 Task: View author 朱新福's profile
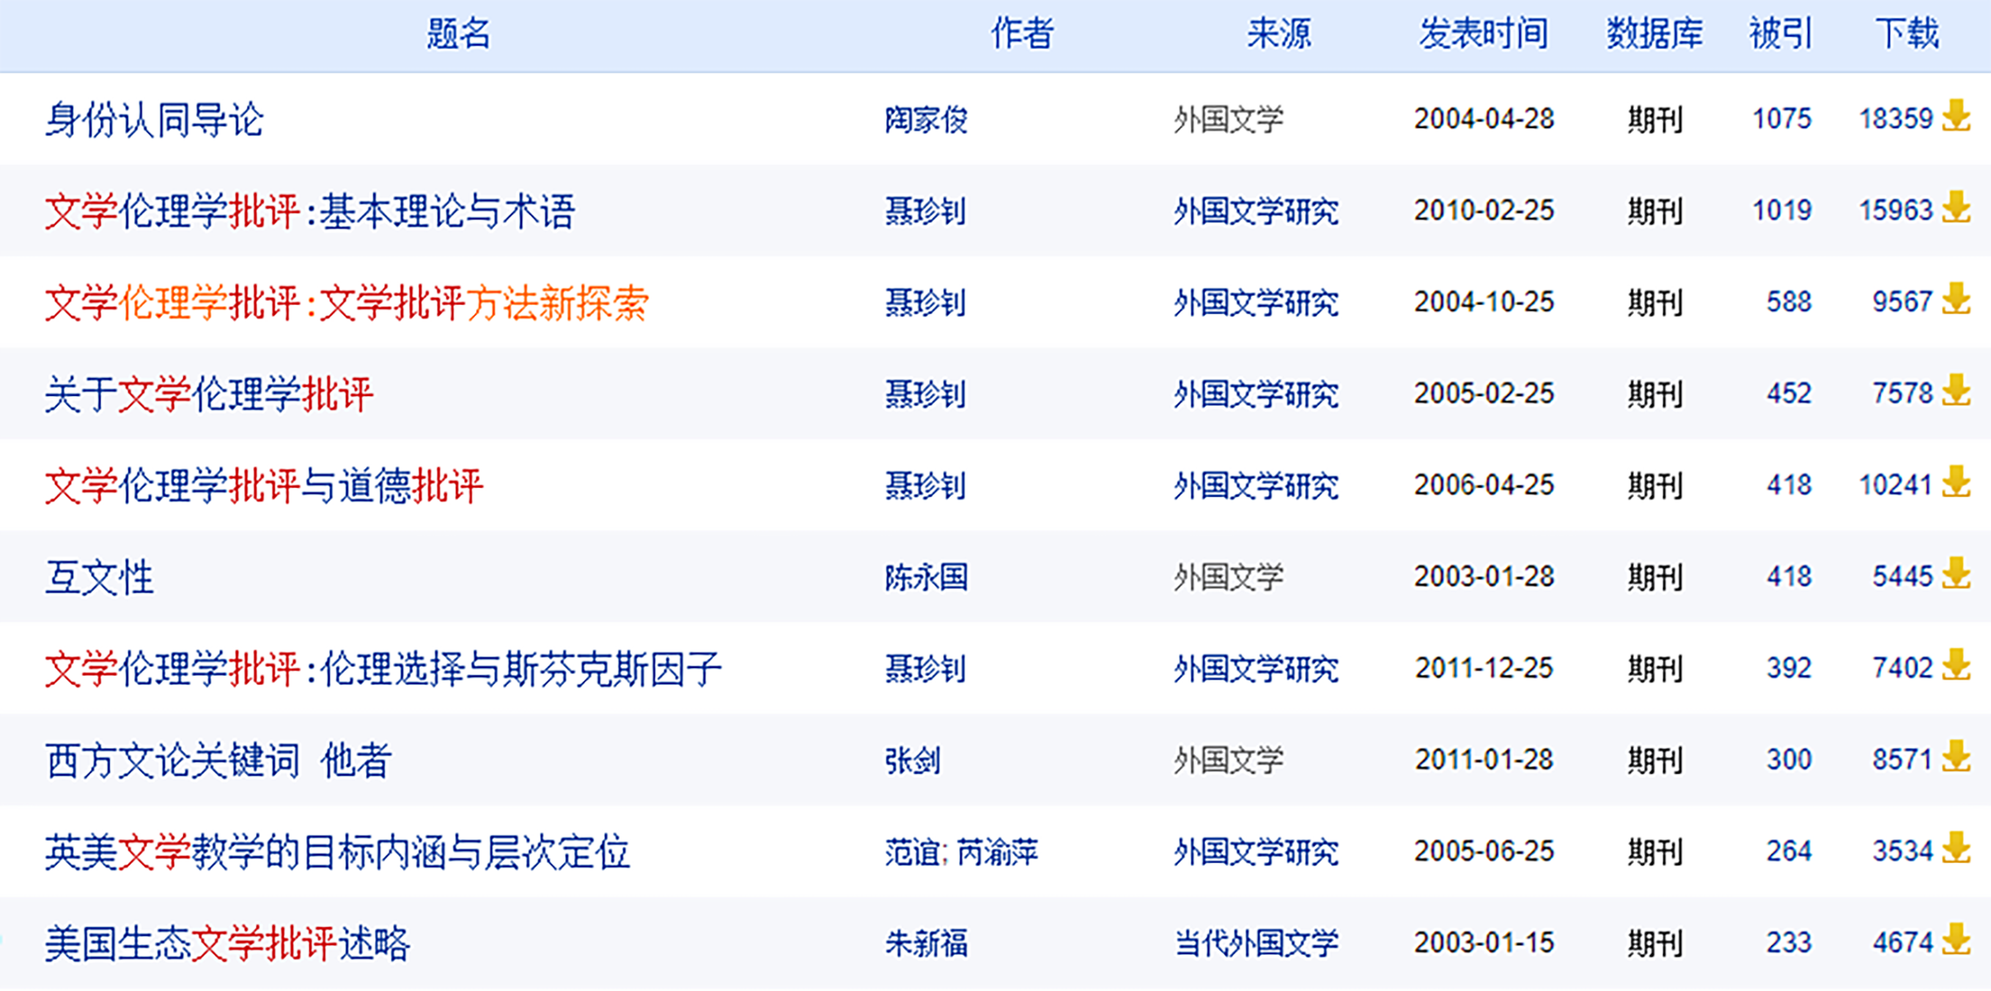tap(926, 943)
